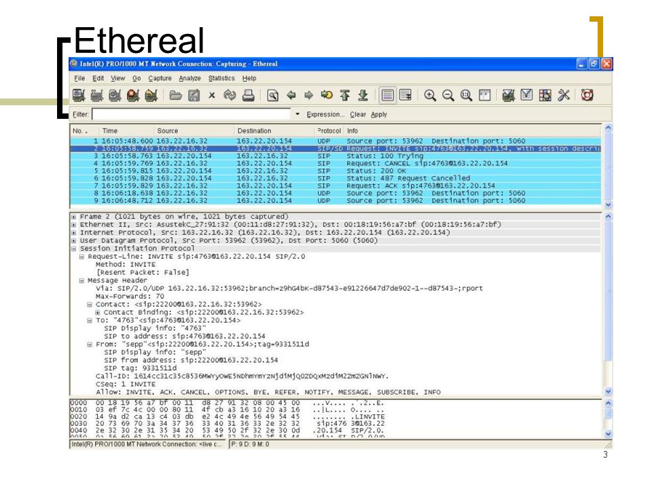Open help with the lifebuoy icon
Screen dimensions: 652x489
tap(587, 95)
